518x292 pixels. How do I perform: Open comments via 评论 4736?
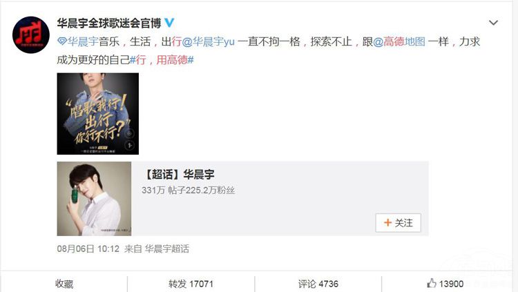click(318, 284)
